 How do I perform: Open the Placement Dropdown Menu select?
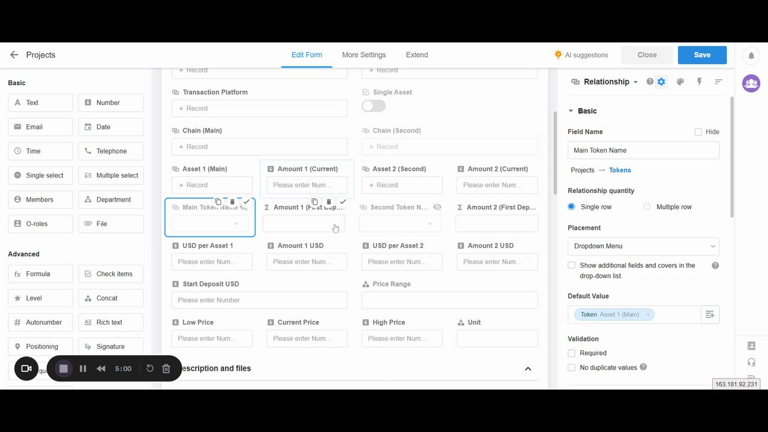pyautogui.click(x=643, y=246)
